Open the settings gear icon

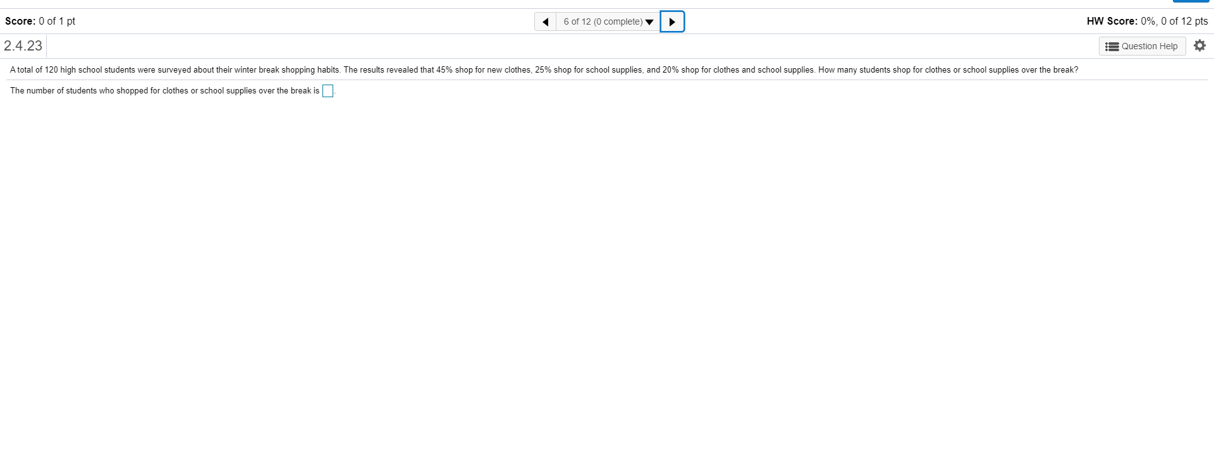1199,45
